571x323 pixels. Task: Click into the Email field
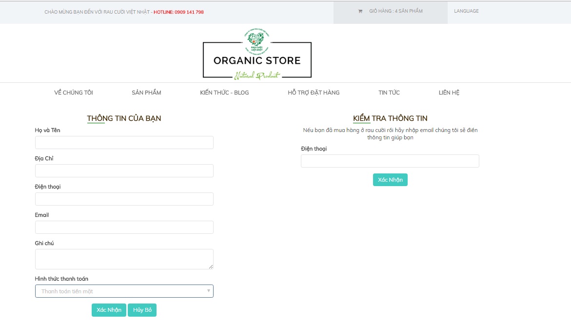coord(124,228)
